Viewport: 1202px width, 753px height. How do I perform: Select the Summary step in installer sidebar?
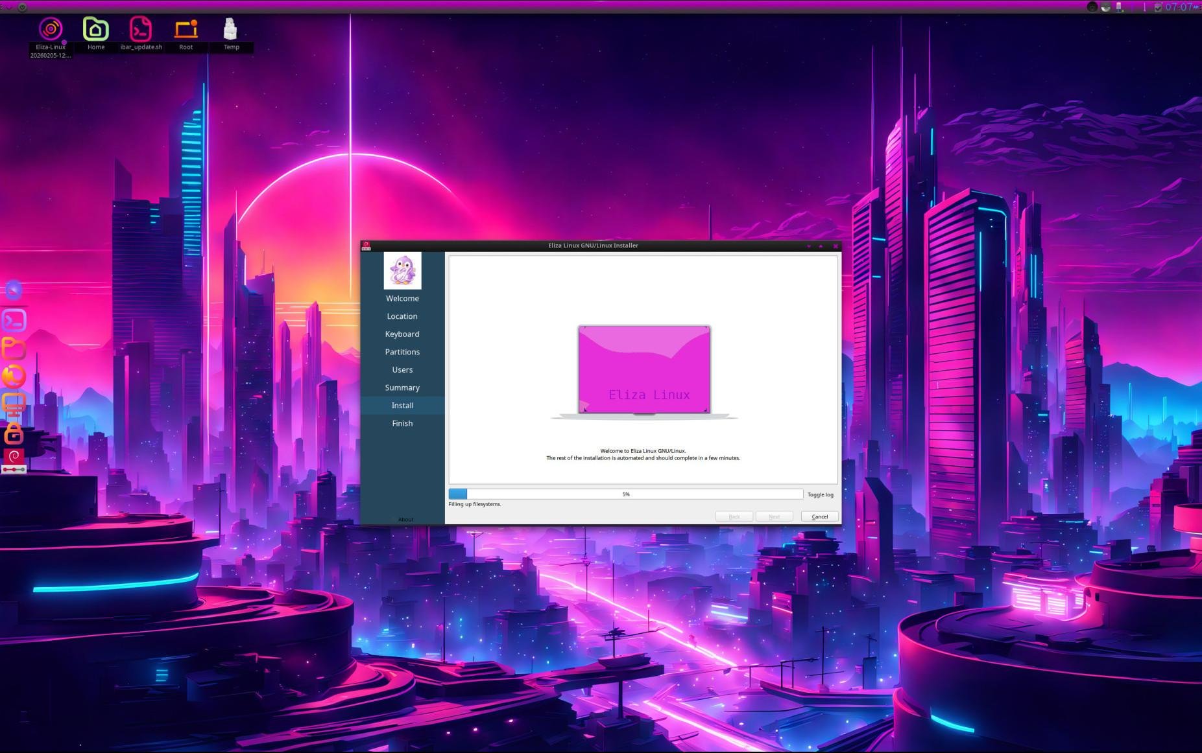coord(402,388)
